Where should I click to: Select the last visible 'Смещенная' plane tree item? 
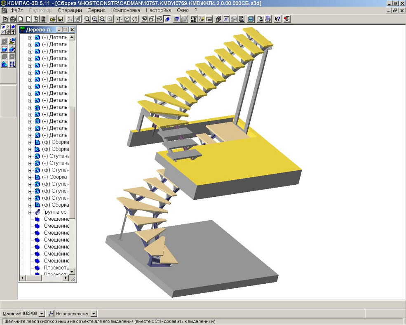(56, 261)
